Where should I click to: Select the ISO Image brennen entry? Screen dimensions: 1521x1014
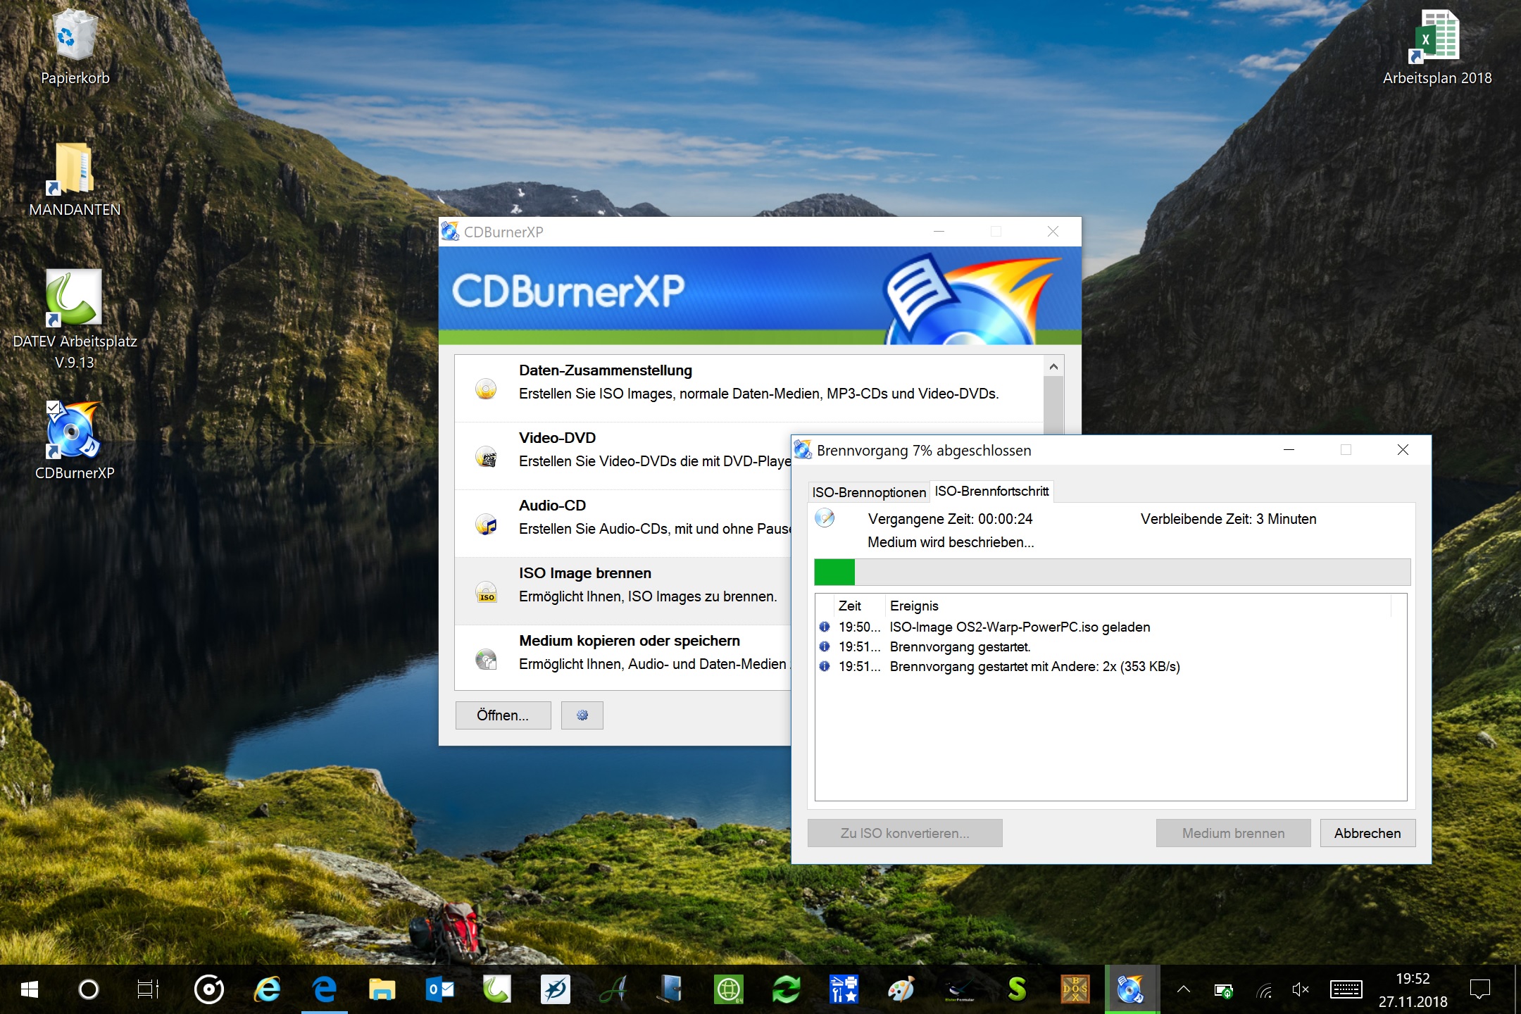click(x=623, y=591)
